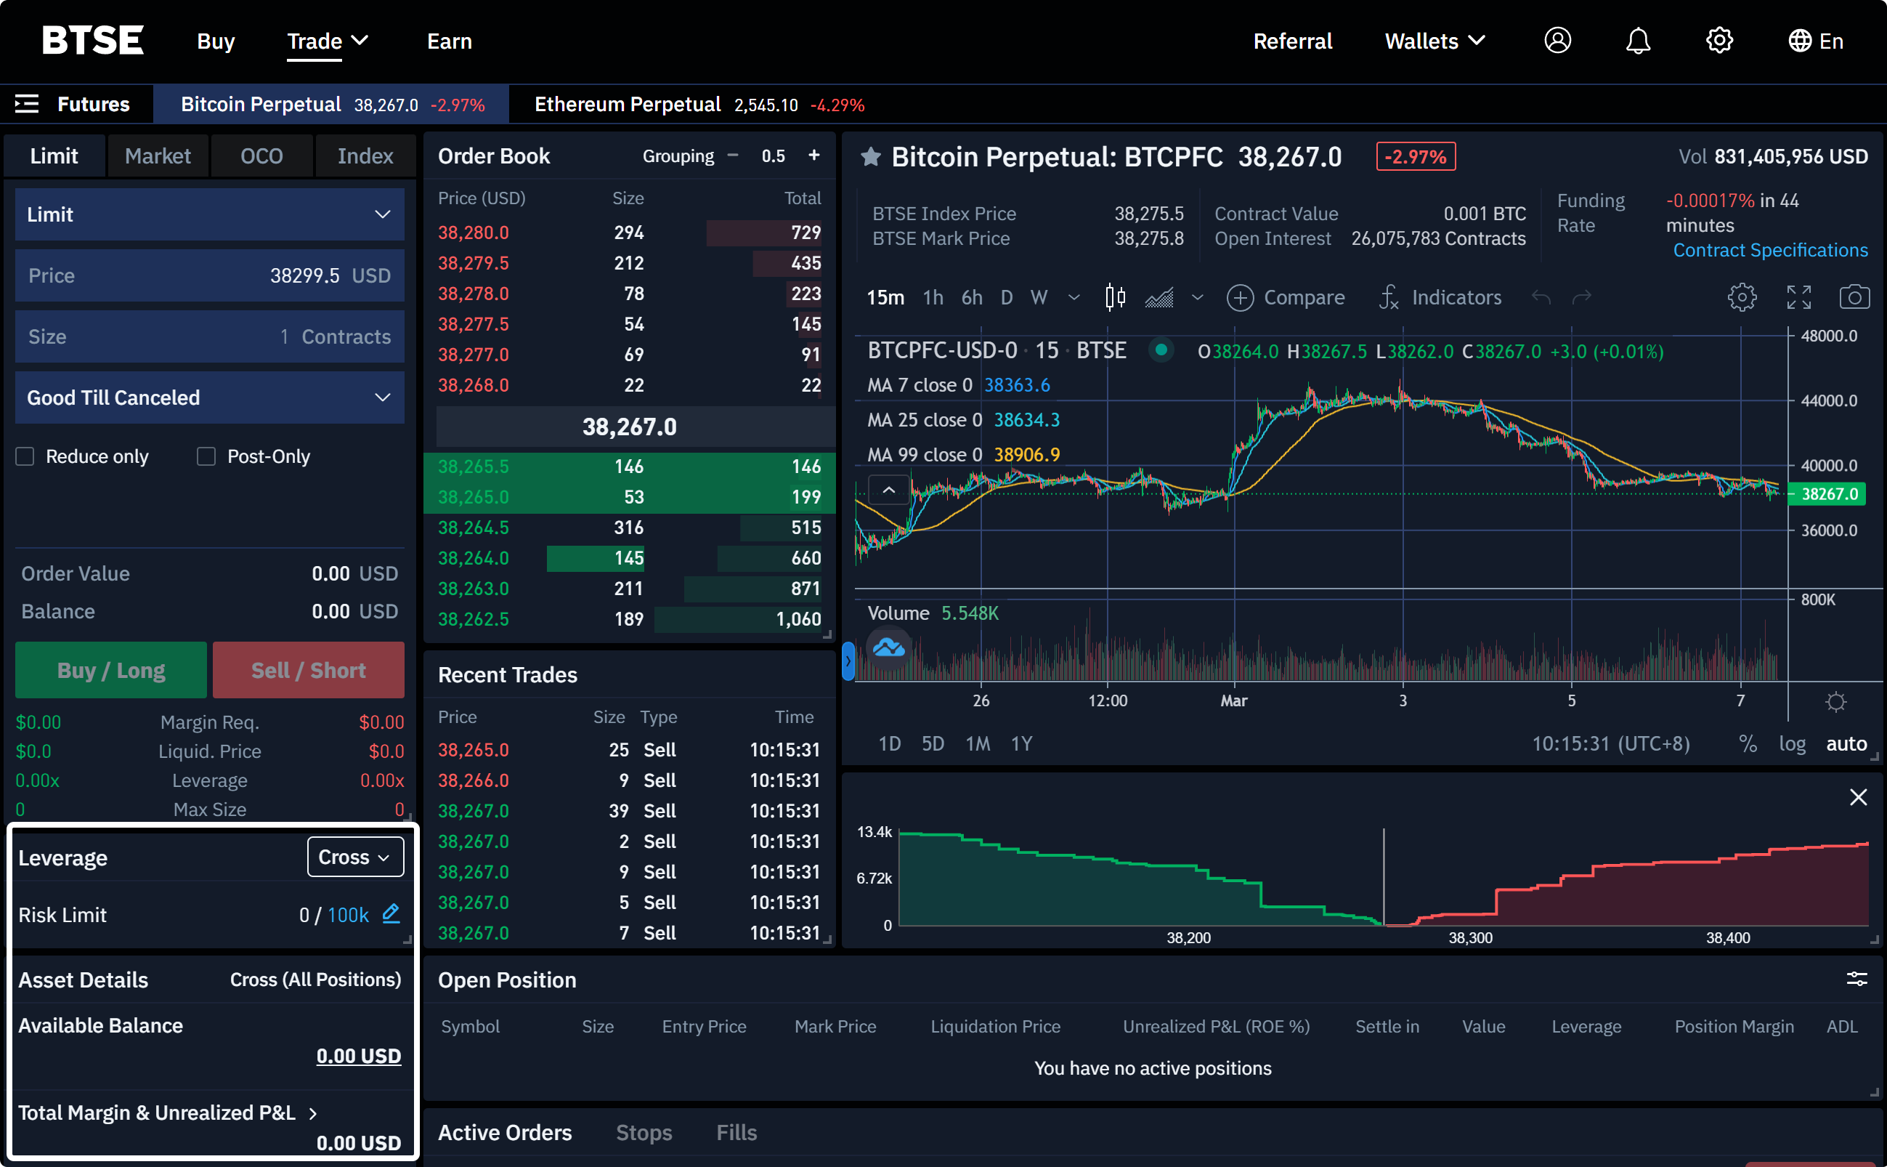Select the 1h chart interval

coord(933,297)
